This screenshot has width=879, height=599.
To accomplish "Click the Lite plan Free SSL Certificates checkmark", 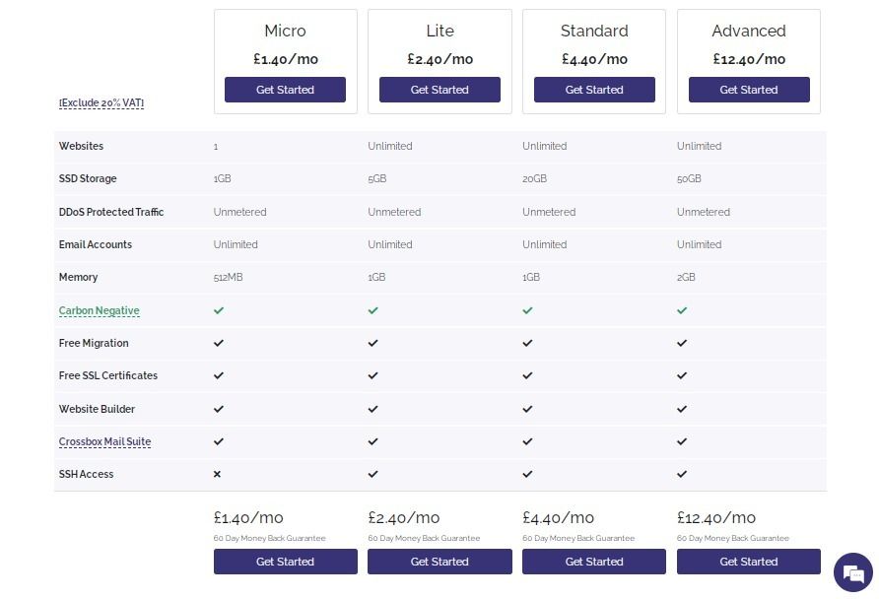I will tap(372, 375).
